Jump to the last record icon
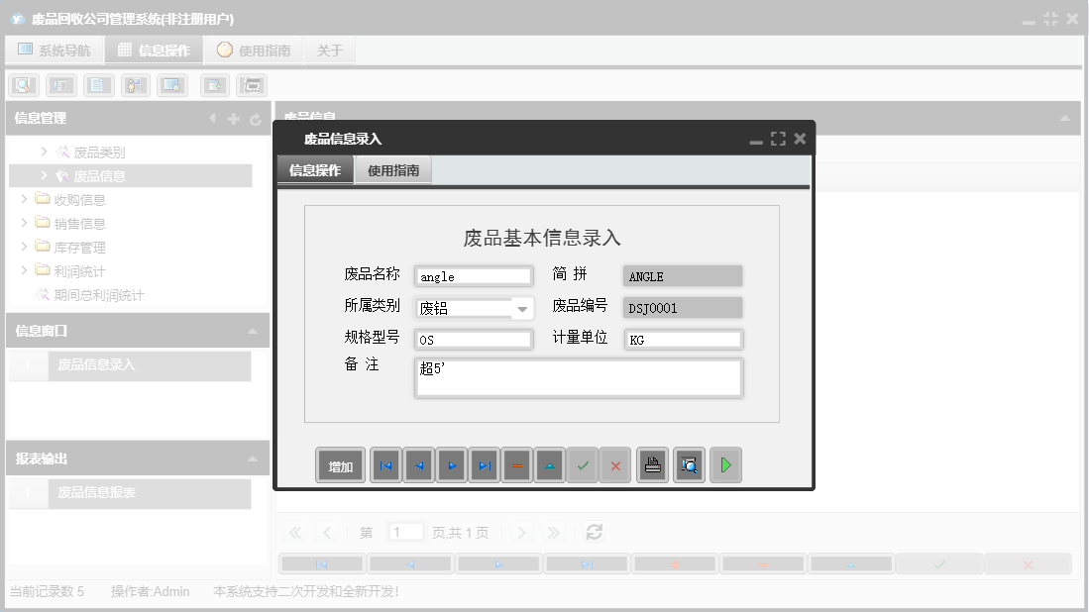Image resolution: width=1089 pixels, height=612 pixels. (x=484, y=464)
